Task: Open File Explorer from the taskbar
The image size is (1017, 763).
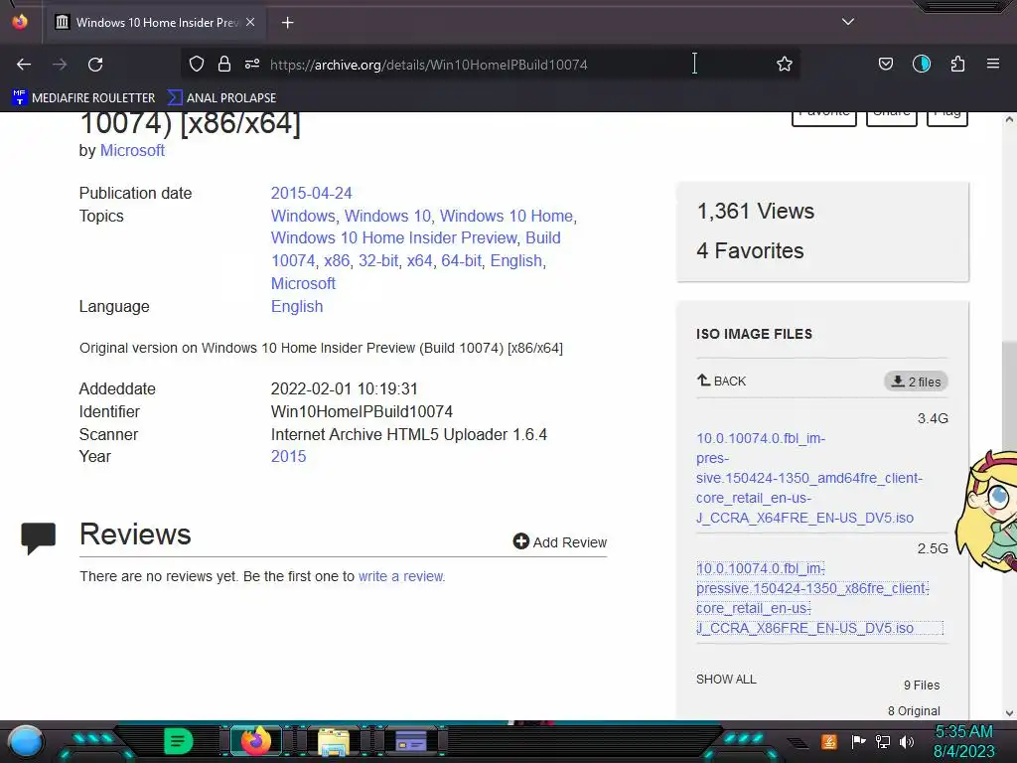Action: [334, 741]
